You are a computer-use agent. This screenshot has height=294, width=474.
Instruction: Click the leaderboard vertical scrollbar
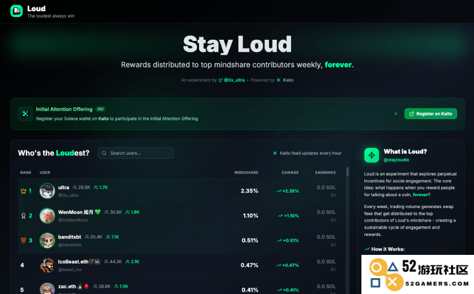click(348, 172)
